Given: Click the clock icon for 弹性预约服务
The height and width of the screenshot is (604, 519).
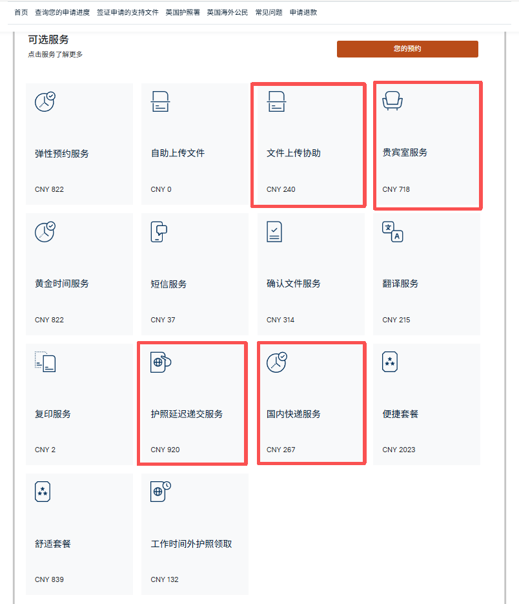Looking at the screenshot, I should point(45,101).
